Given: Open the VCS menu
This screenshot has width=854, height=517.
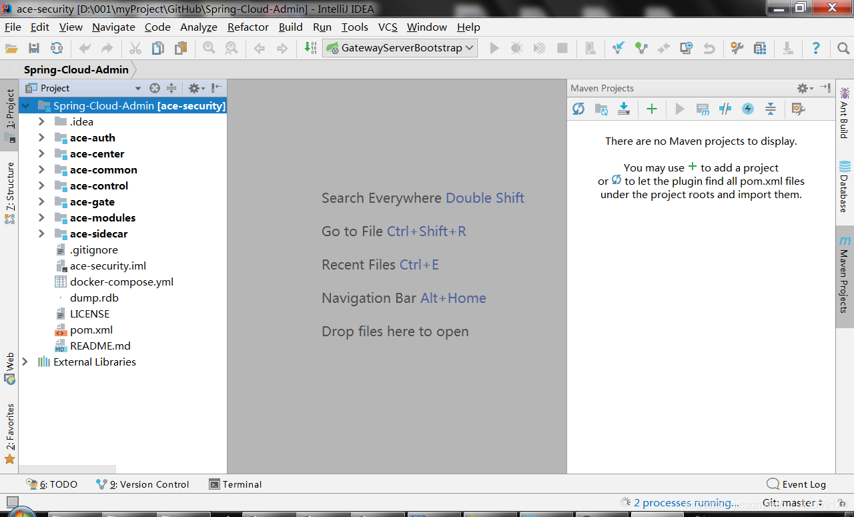Looking at the screenshot, I should pyautogui.click(x=388, y=27).
